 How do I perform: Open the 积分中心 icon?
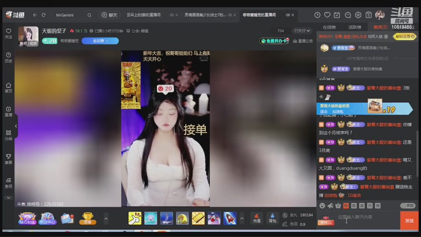(x=47, y=218)
